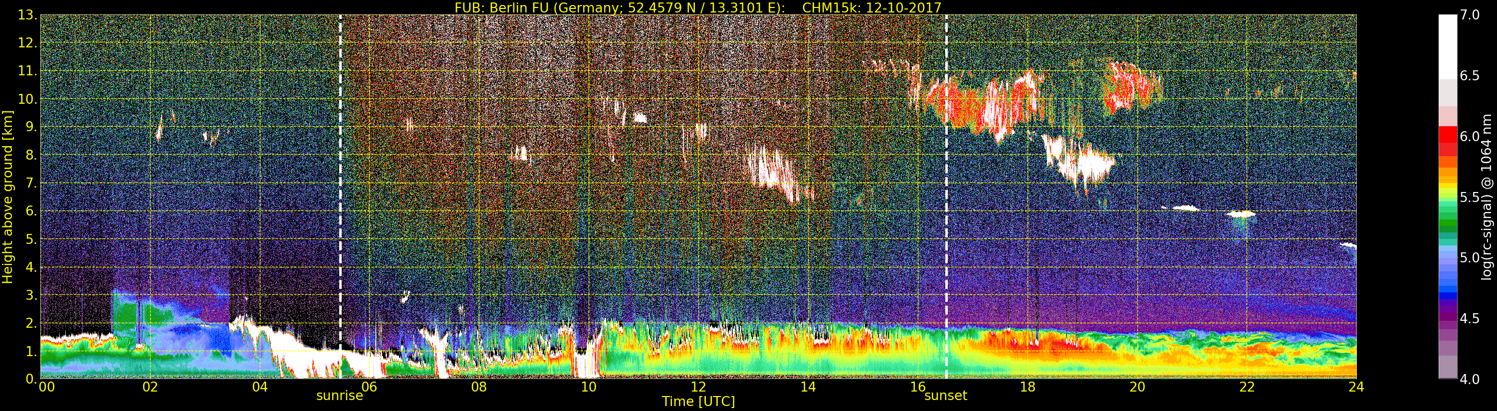Click the dashed white sunrise marker line
Image resolution: width=1497 pixels, height=411 pixels.
(x=340, y=197)
